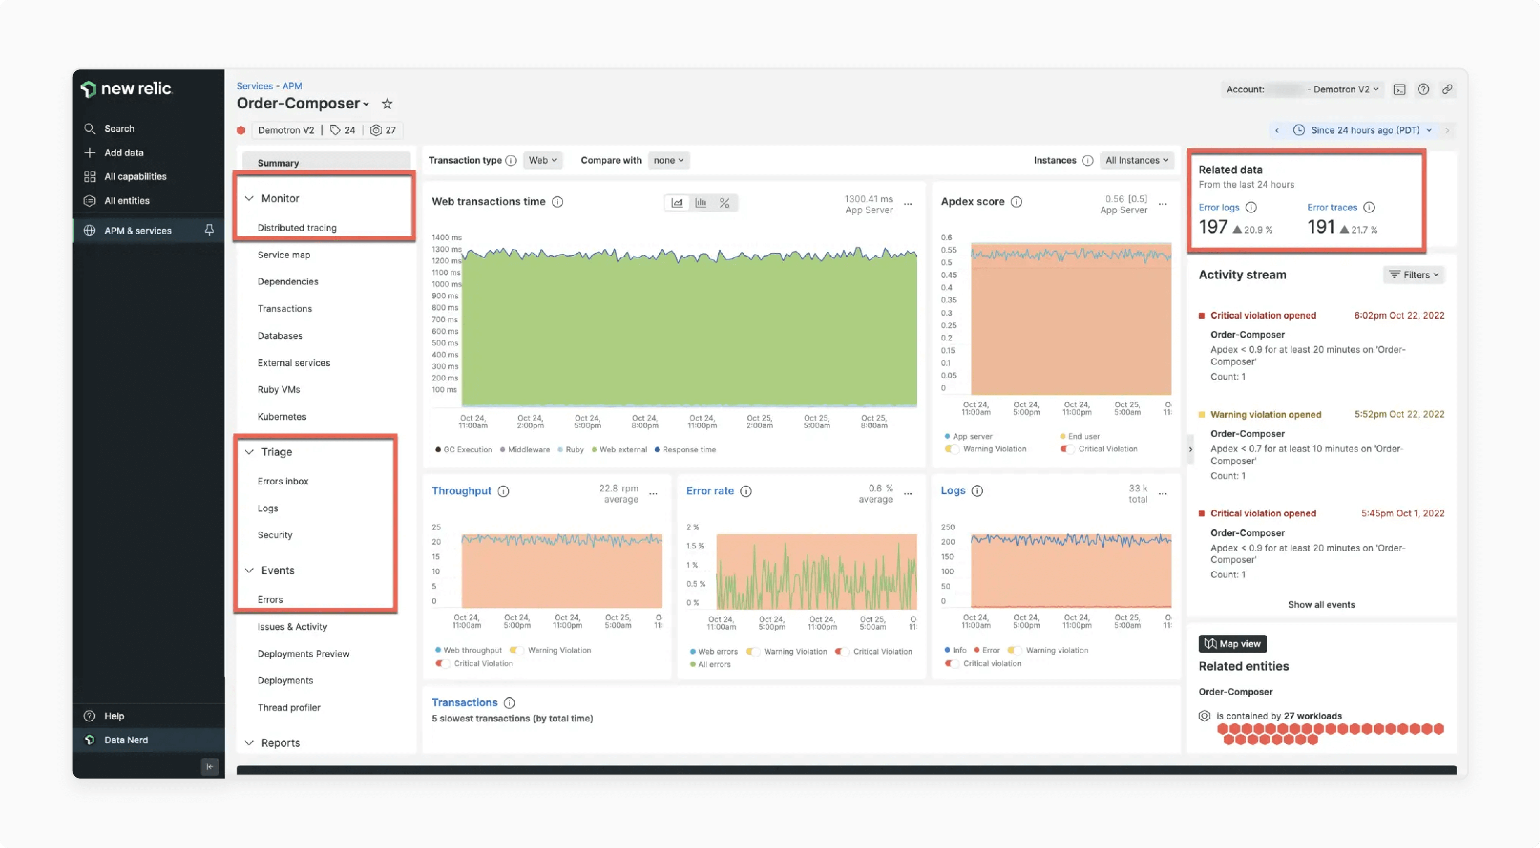
Task: Go to previous time range arrow
Action: [1277, 130]
